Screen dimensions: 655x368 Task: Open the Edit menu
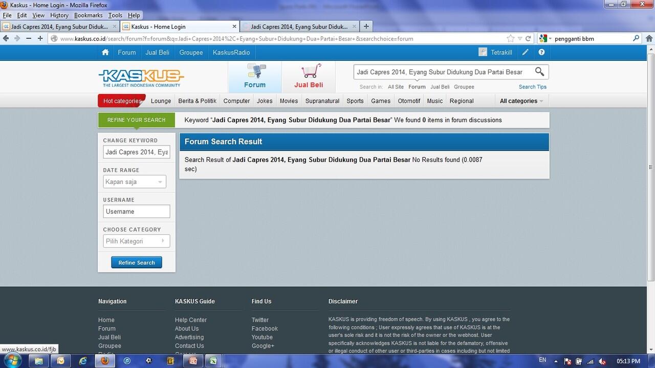[22, 15]
